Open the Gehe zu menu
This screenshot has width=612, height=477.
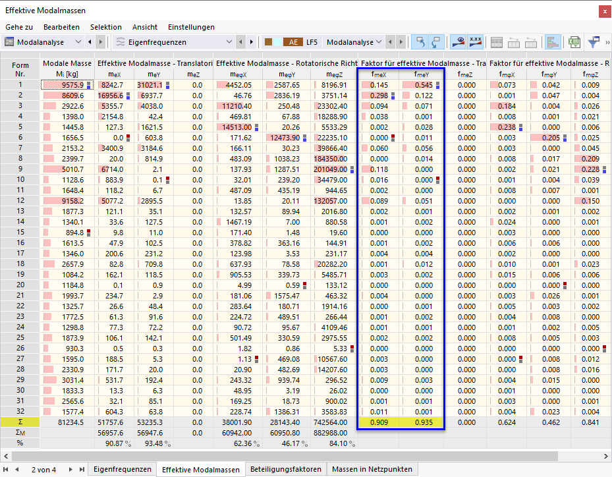point(19,27)
